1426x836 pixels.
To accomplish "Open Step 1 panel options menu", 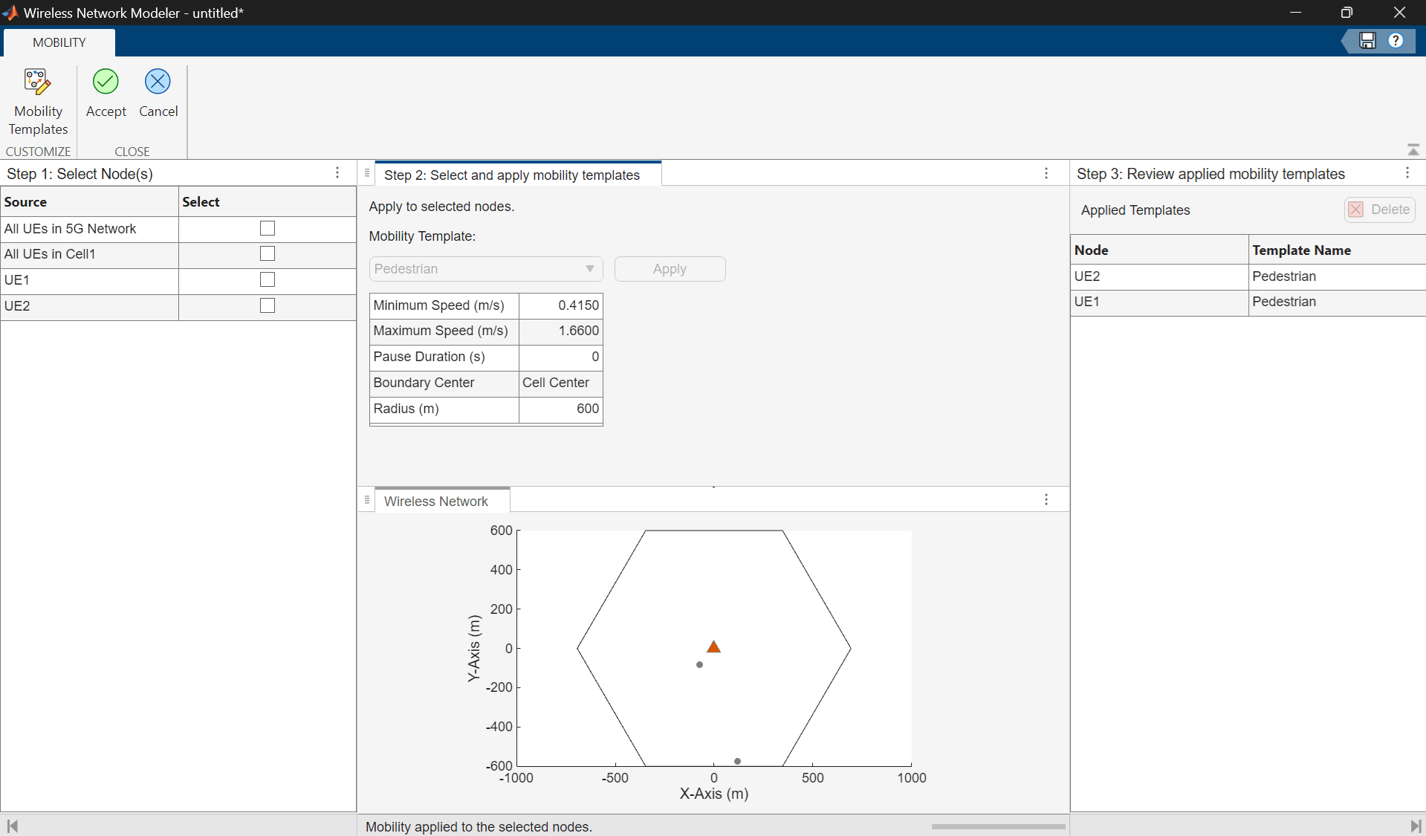I will tap(337, 173).
